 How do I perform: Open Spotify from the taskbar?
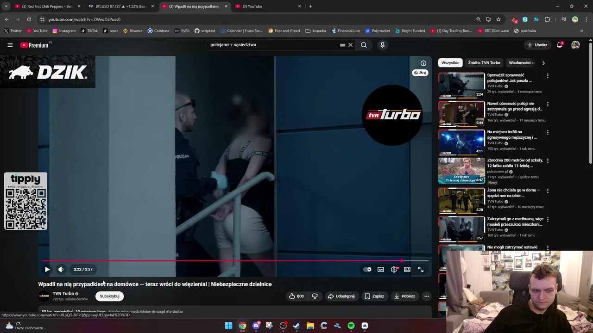(x=351, y=326)
